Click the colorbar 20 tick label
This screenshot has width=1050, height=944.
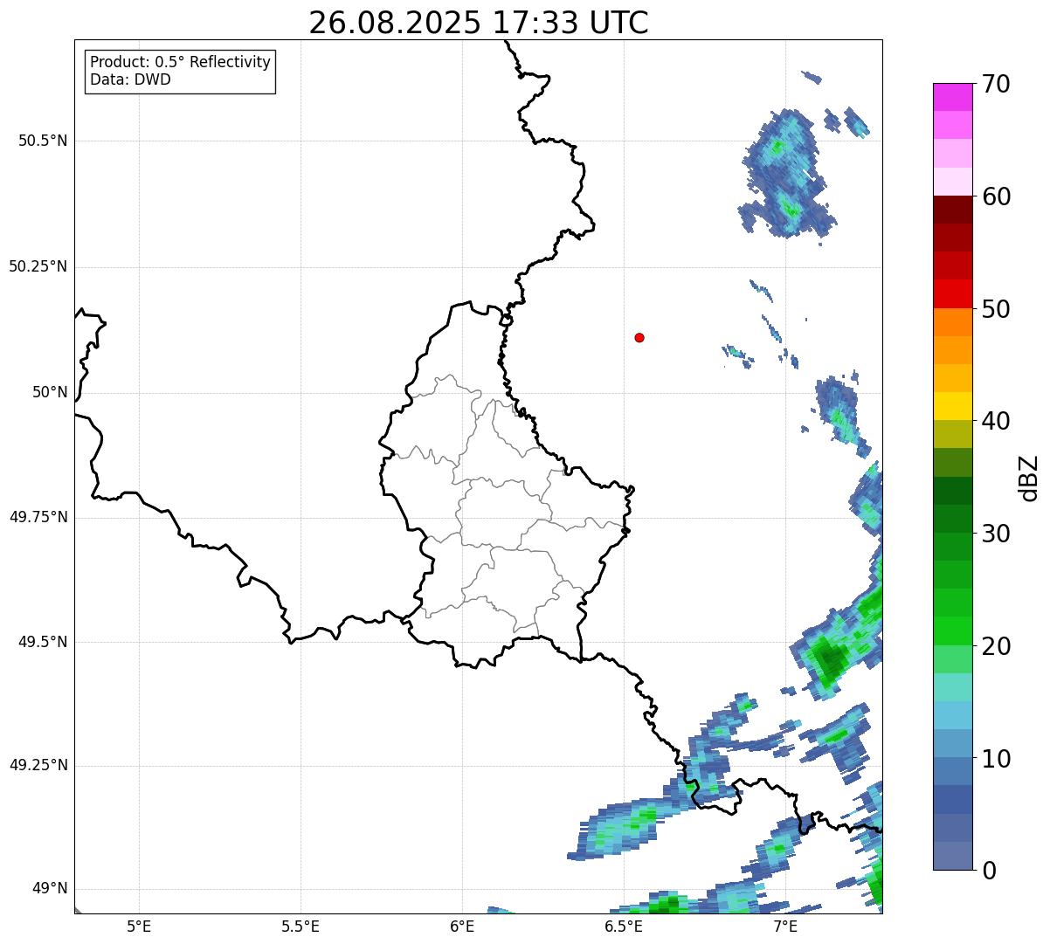pos(996,646)
